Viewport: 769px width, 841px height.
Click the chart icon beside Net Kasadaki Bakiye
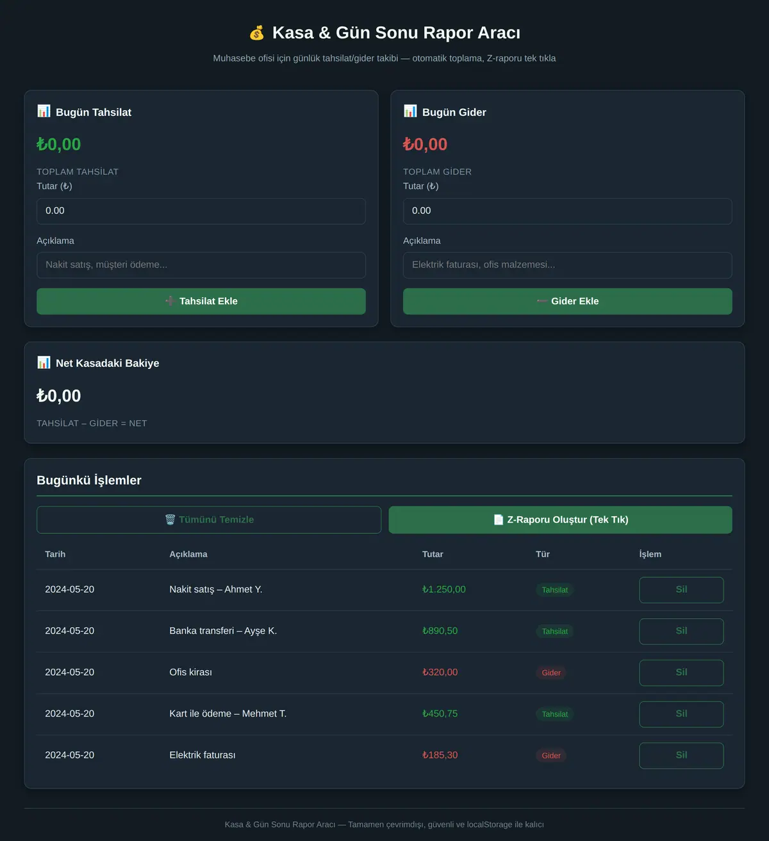(44, 363)
